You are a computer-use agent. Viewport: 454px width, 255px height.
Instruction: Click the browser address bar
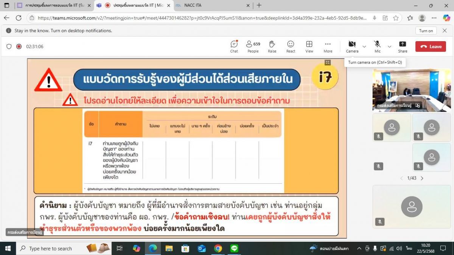[x=201, y=18]
